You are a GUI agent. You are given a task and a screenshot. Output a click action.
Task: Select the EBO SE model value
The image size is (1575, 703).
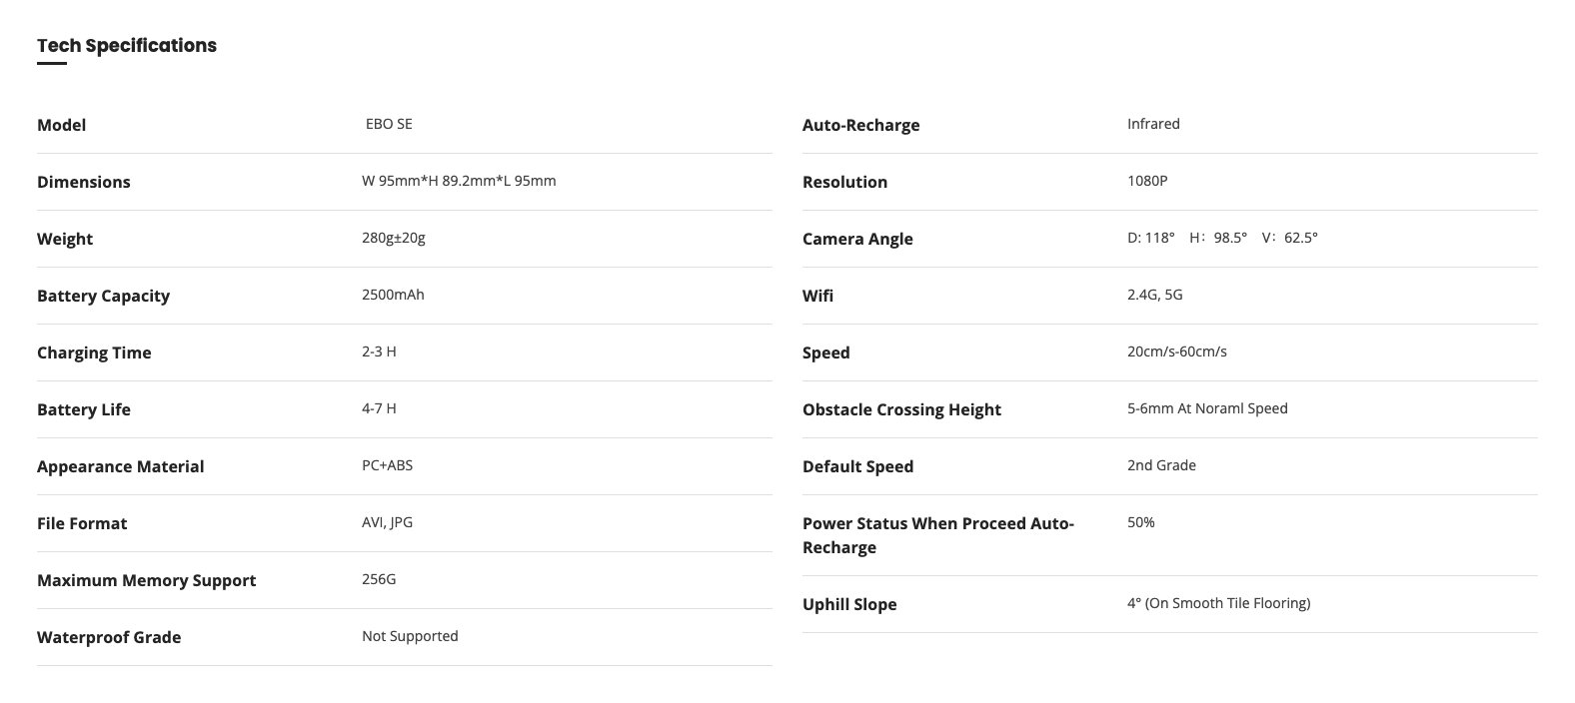pyautogui.click(x=389, y=124)
